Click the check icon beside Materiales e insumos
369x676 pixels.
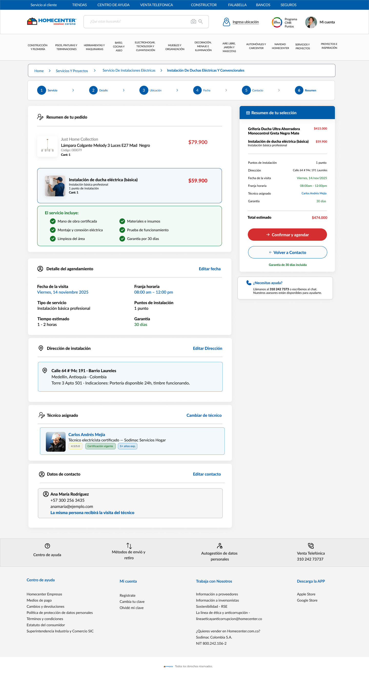tap(122, 221)
